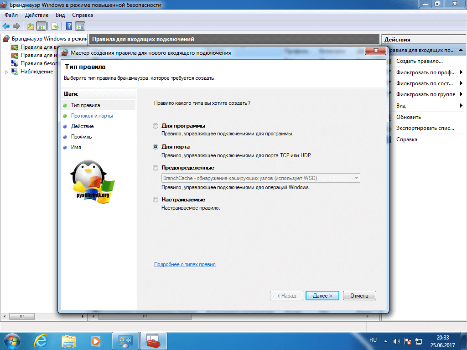Switch to firewall toolbox taskbar icon

(x=153, y=341)
